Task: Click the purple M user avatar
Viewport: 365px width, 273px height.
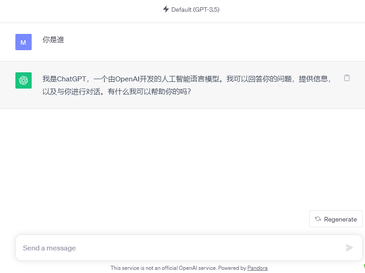Action: [24, 42]
